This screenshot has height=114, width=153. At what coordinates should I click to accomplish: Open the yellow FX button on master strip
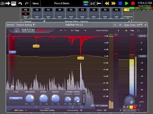(x=127, y=10)
